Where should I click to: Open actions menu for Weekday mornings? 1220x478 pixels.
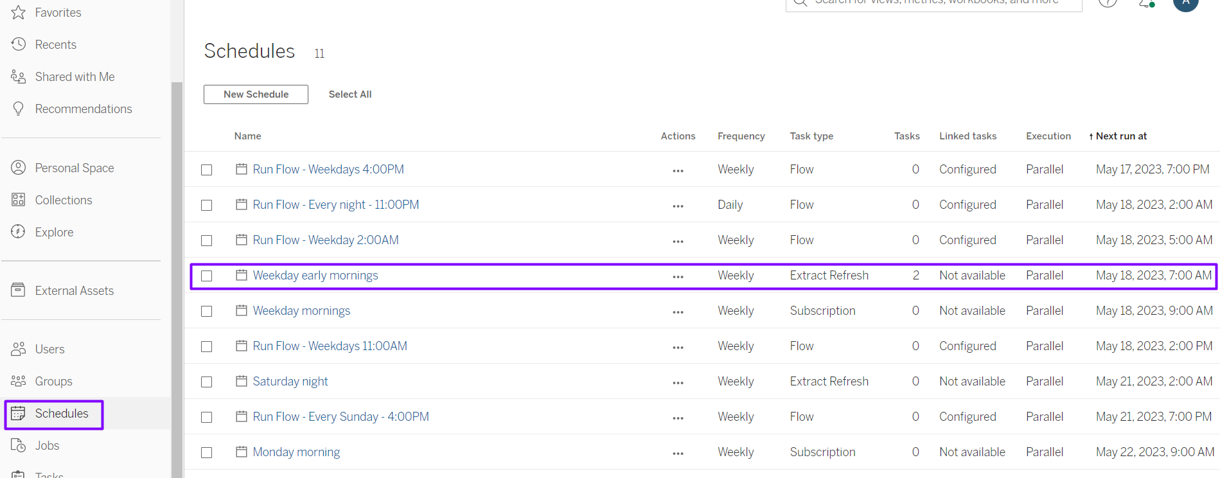[x=678, y=312]
